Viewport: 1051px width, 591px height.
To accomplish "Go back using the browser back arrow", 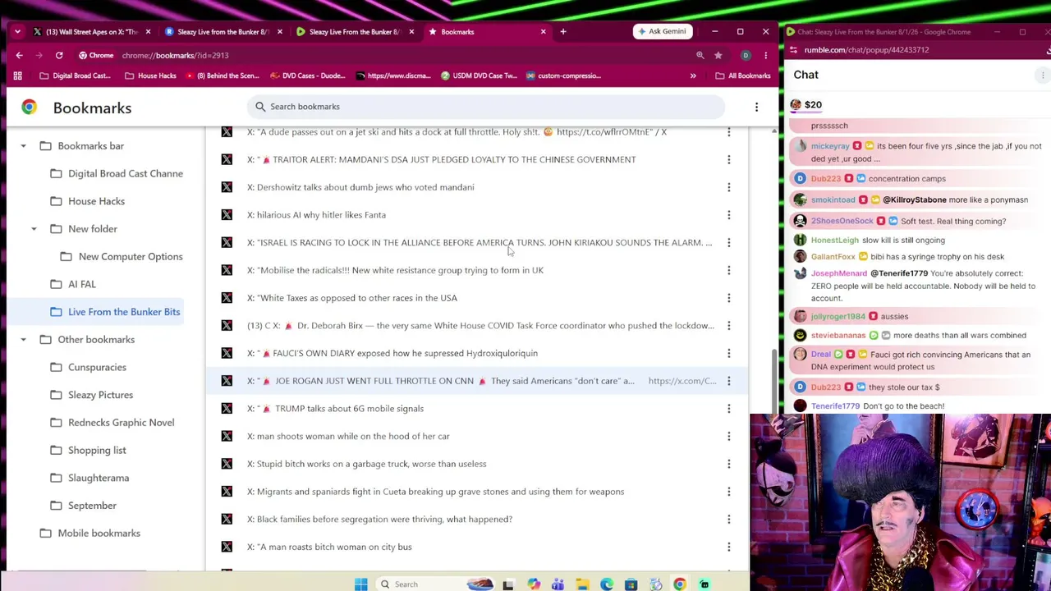I will [19, 55].
